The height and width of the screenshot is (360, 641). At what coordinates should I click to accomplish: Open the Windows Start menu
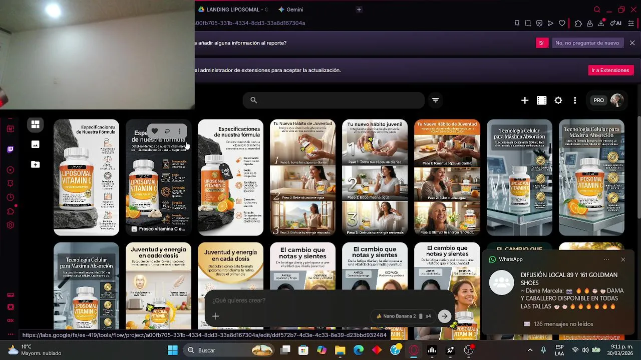pyautogui.click(x=173, y=350)
